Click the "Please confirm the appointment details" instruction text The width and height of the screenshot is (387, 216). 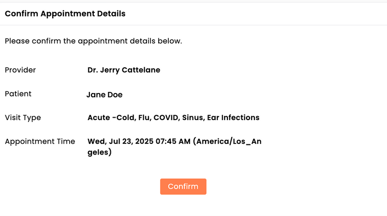pyautogui.click(x=93, y=41)
